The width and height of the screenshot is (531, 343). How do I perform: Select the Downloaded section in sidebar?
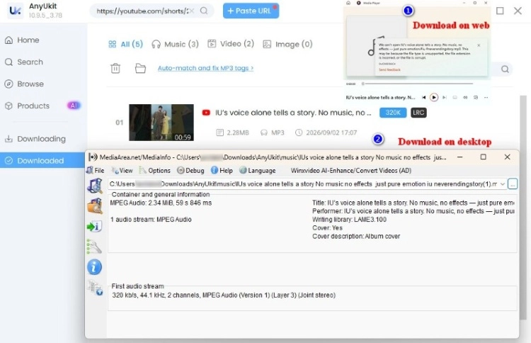point(42,161)
